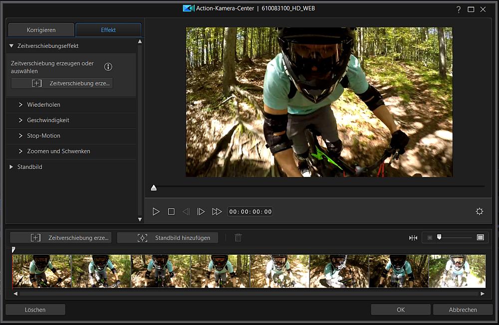
Task: Expand the Wiederholen section
Action: (43, 105)
